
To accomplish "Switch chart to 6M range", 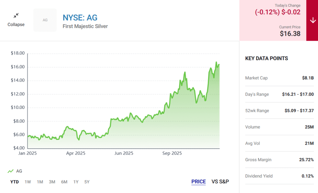I will tap(64, 182).
